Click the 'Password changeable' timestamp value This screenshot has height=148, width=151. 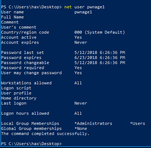click(100, 63)
